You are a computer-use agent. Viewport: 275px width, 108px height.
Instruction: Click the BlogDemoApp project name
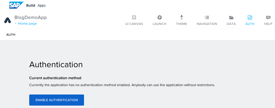point(31,18)
